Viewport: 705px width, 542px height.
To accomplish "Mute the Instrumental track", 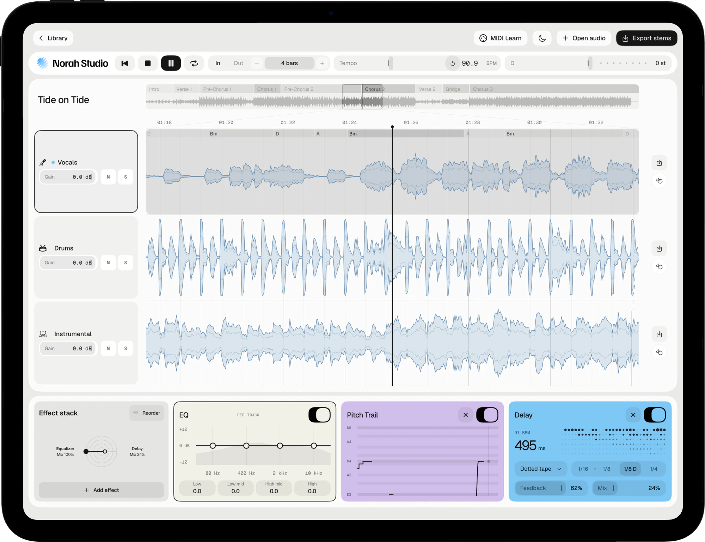I will click(108, 348).
